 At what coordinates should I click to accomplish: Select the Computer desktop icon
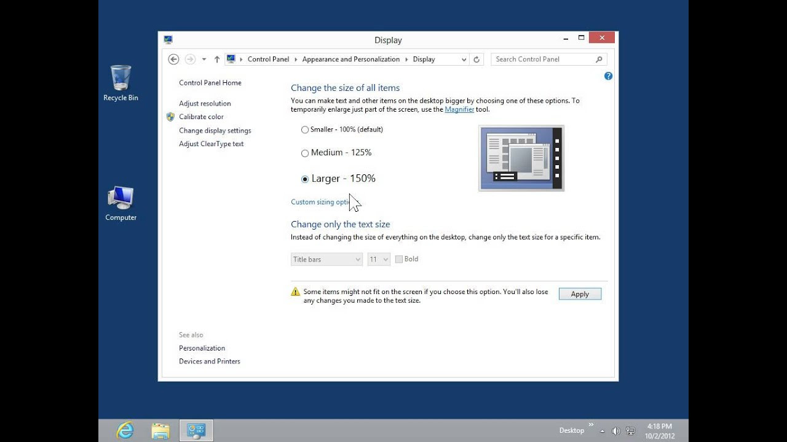pyautogui.click(x=121, y=204)
